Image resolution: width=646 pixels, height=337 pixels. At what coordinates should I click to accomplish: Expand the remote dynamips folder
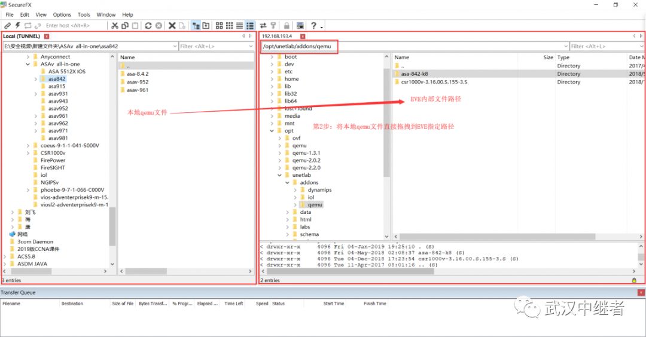coord(295,190)
